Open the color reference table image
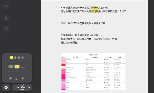Image resolution: width=154 pixels, height=93 pixels. tap(94, 71)
